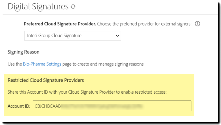Click the Restricted Cloud Signature Providers heading

[46, 80]
